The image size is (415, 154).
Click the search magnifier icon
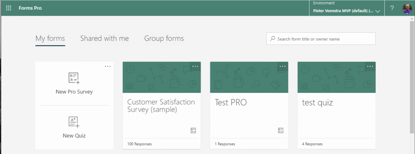(272, 39)
